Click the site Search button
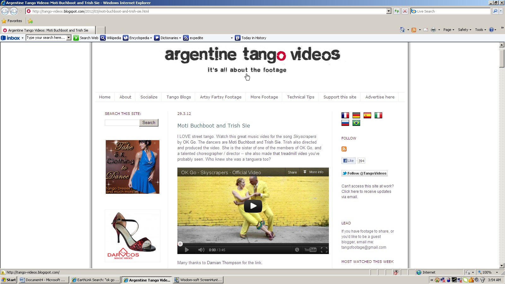505x284 pixels. (x=149, y=123)
